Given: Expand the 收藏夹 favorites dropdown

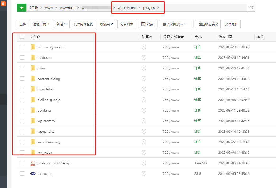Looking at the screenshot, I should click(106, 24).
